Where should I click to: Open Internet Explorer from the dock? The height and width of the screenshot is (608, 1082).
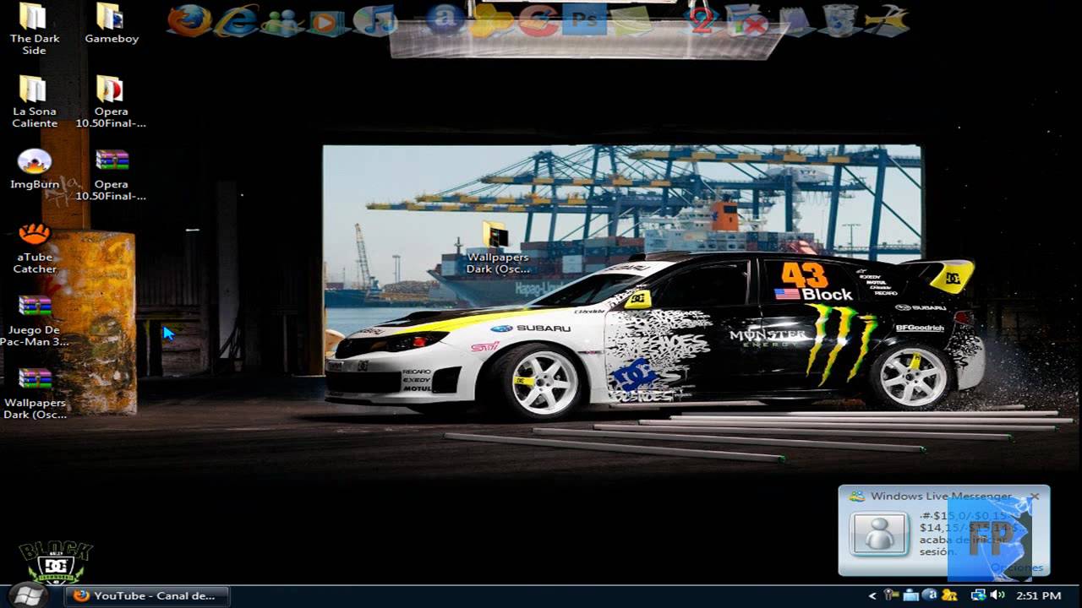click(x=235, y=19)
